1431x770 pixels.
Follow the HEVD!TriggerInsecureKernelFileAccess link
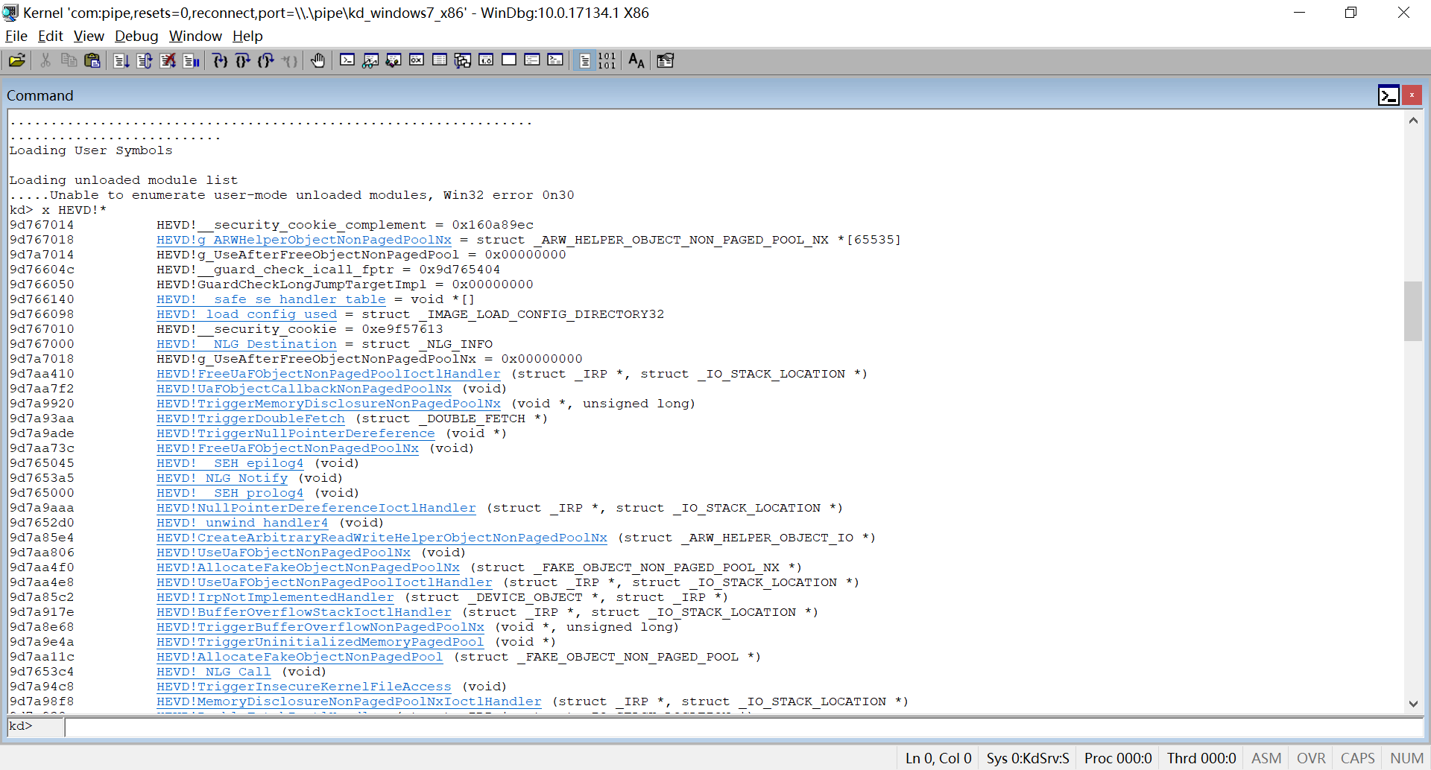click(x=304, y=687)
